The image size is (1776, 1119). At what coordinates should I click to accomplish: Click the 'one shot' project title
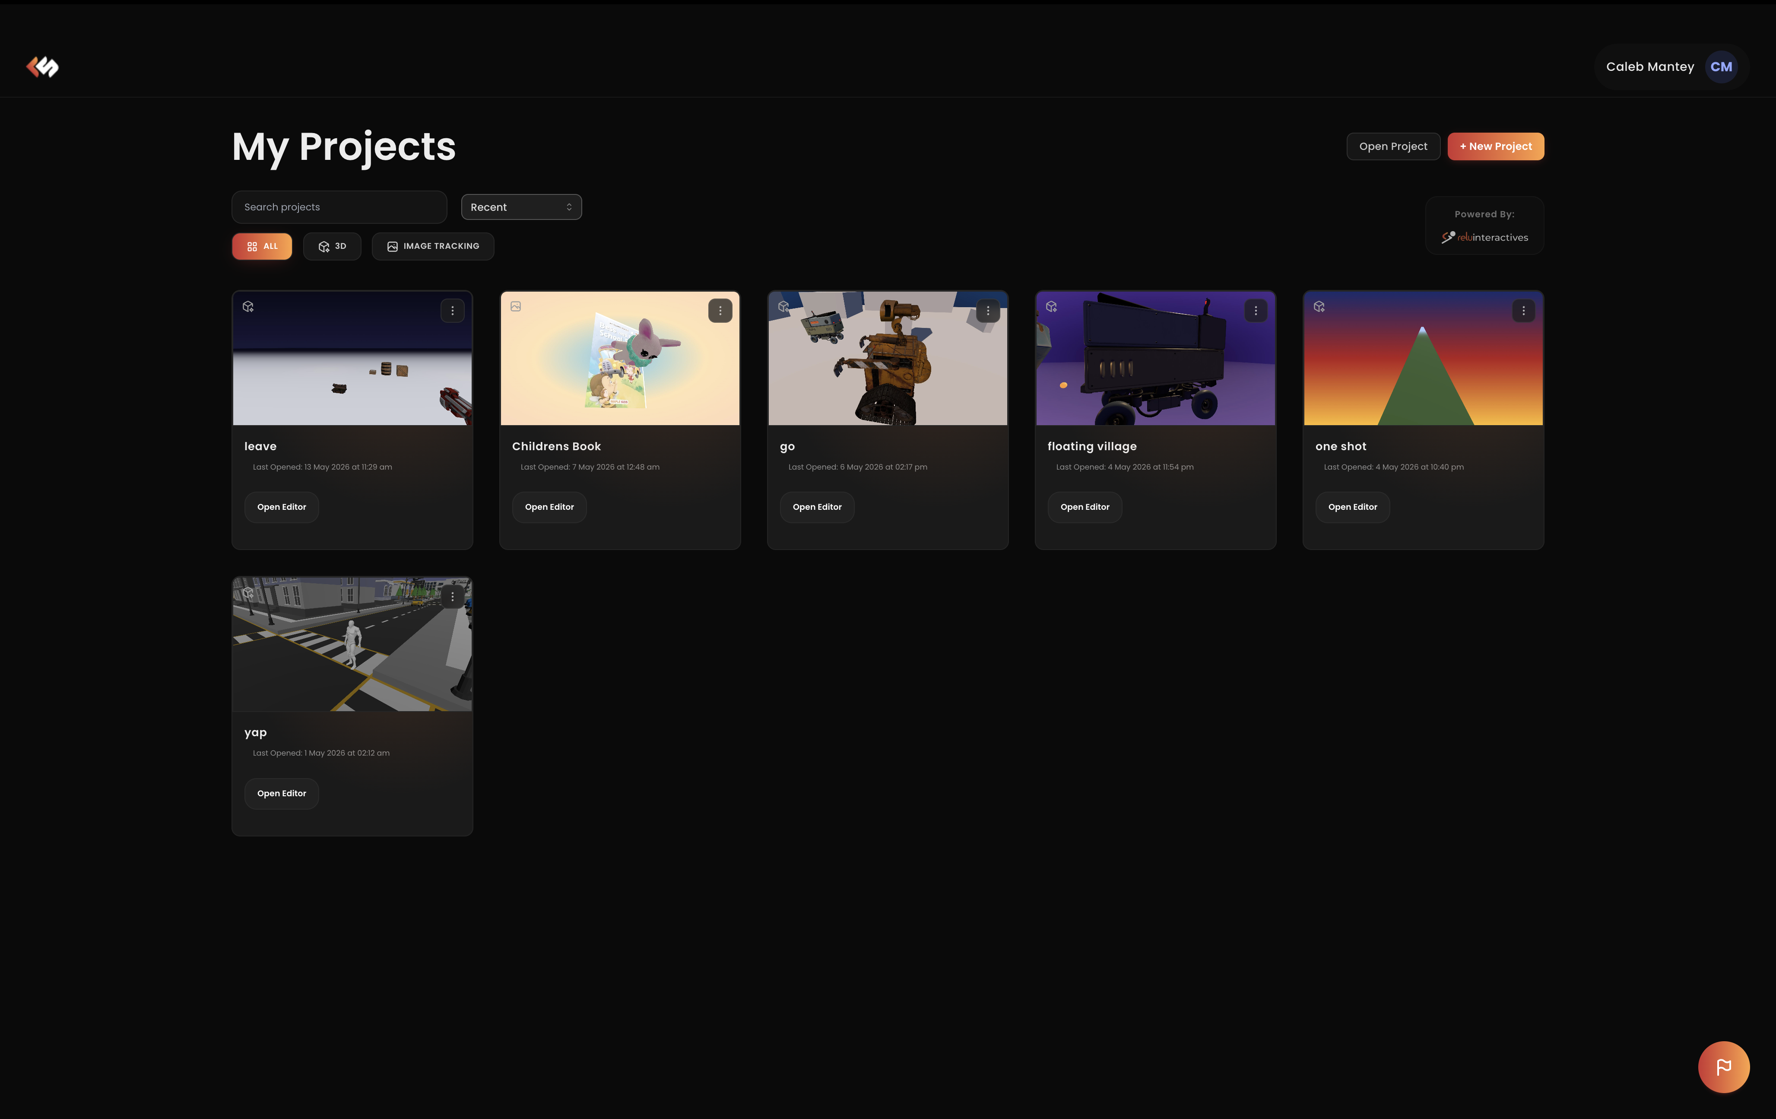click(1340, 446)
